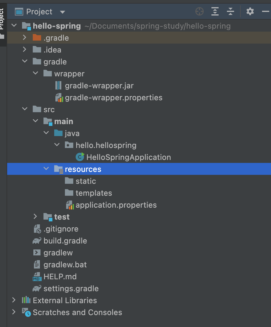Collapse the java folder chevron
The width and height of the screenshot is (271, 327).
click(46, 132)
